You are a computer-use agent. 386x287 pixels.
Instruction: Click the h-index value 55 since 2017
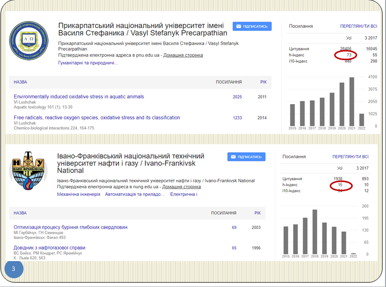(x=375, y=55)
